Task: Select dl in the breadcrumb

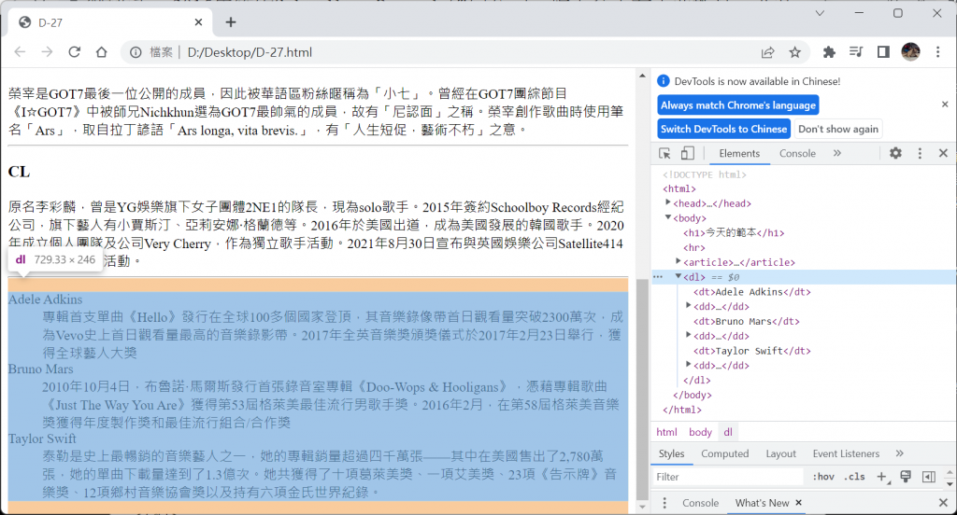Action: [728, 432]
